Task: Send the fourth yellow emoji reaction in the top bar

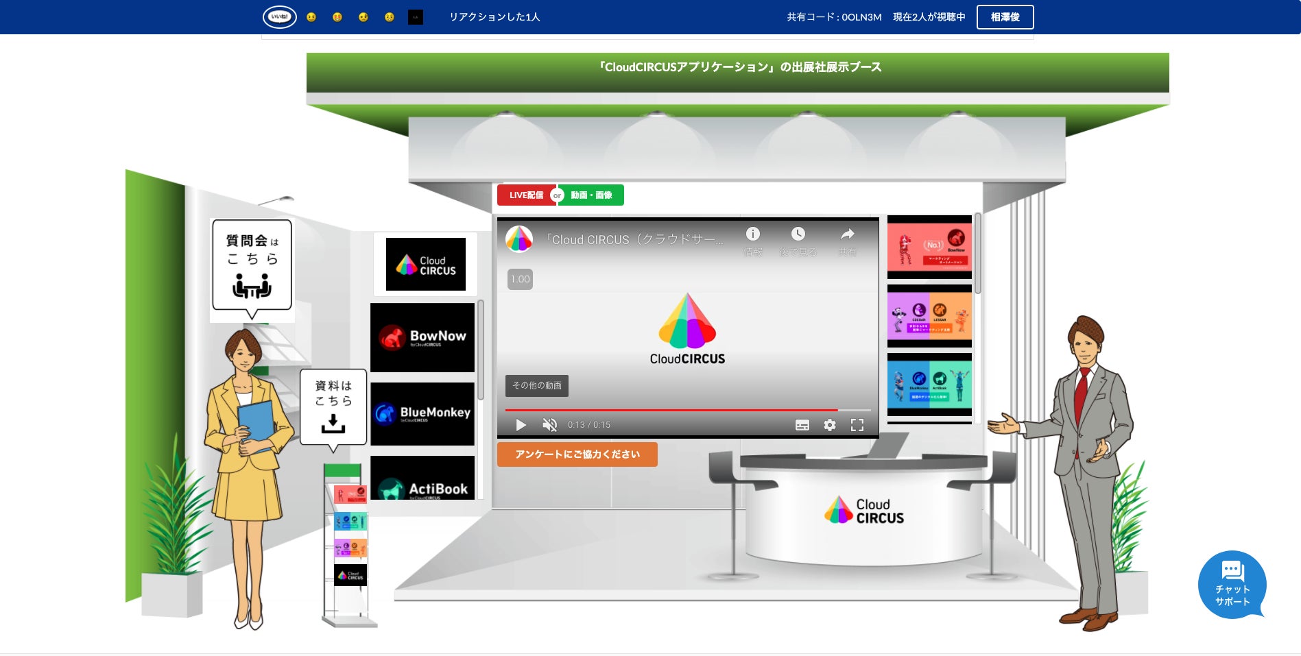Action: coord(390,17)
